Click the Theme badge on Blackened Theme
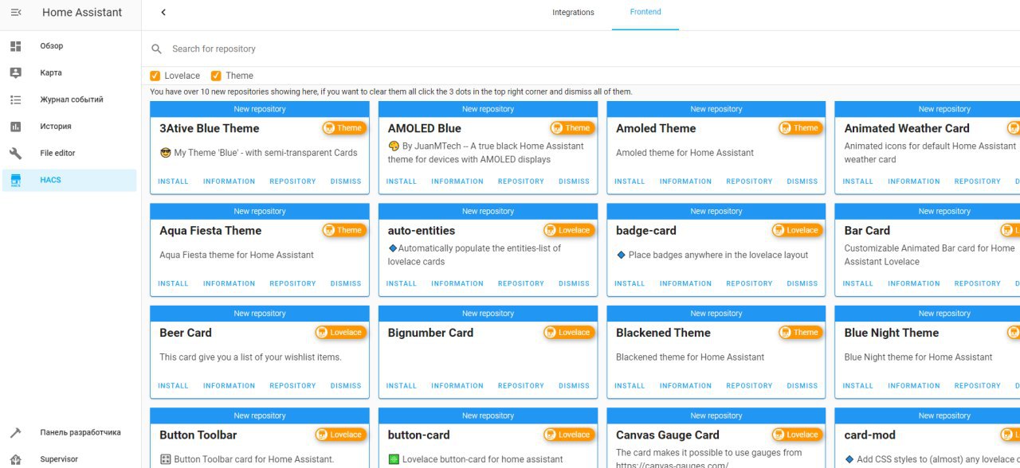This screenshot has height=468, width=1020. coord(800,333)
